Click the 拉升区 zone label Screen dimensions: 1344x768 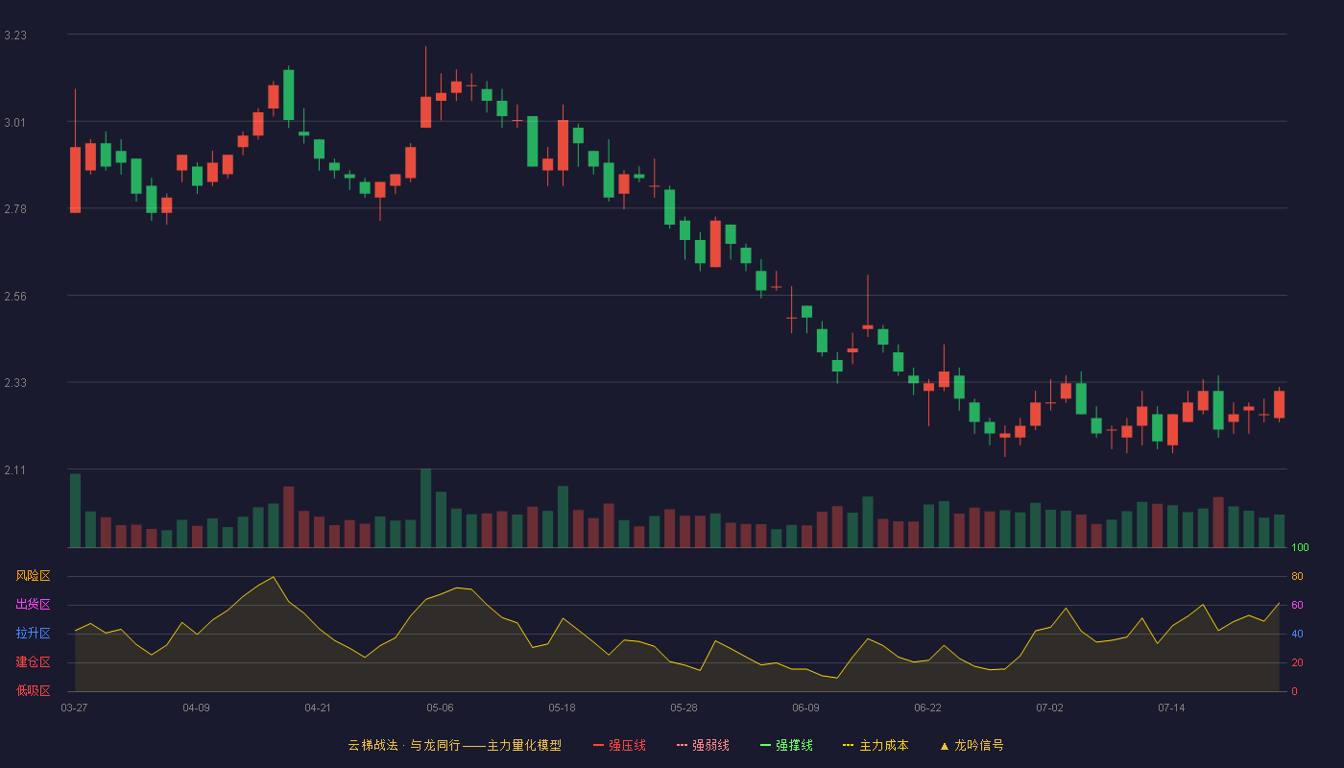33,634
